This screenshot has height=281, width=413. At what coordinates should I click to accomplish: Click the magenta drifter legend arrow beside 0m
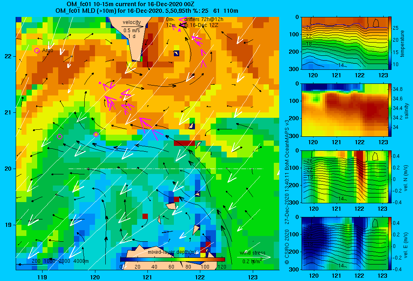click(183, 19)
